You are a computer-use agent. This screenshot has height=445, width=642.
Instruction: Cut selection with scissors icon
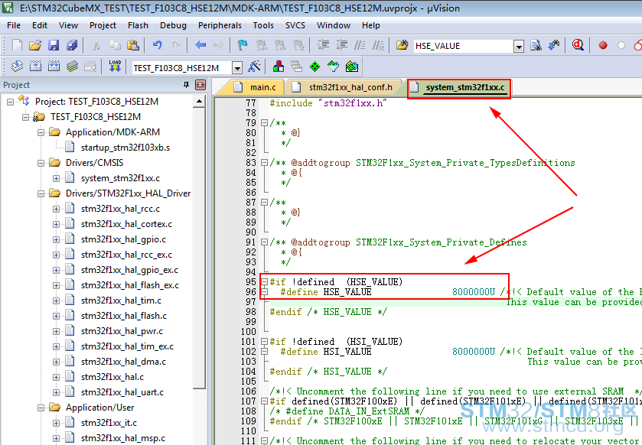(x=96, y=45)
